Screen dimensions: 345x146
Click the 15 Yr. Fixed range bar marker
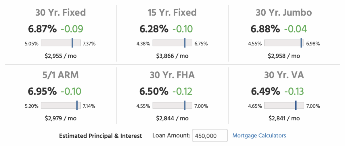pyautogui.click(x=185, y=43)
